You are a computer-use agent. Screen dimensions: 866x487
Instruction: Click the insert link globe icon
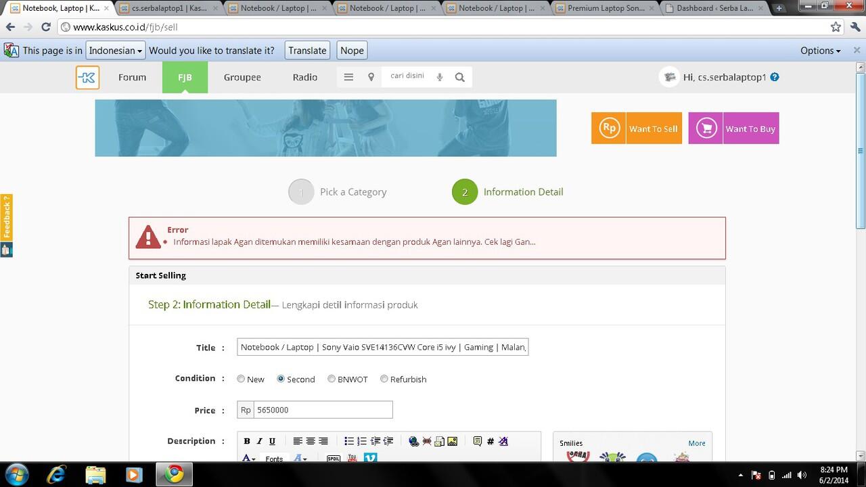click(x=414, y=441)
